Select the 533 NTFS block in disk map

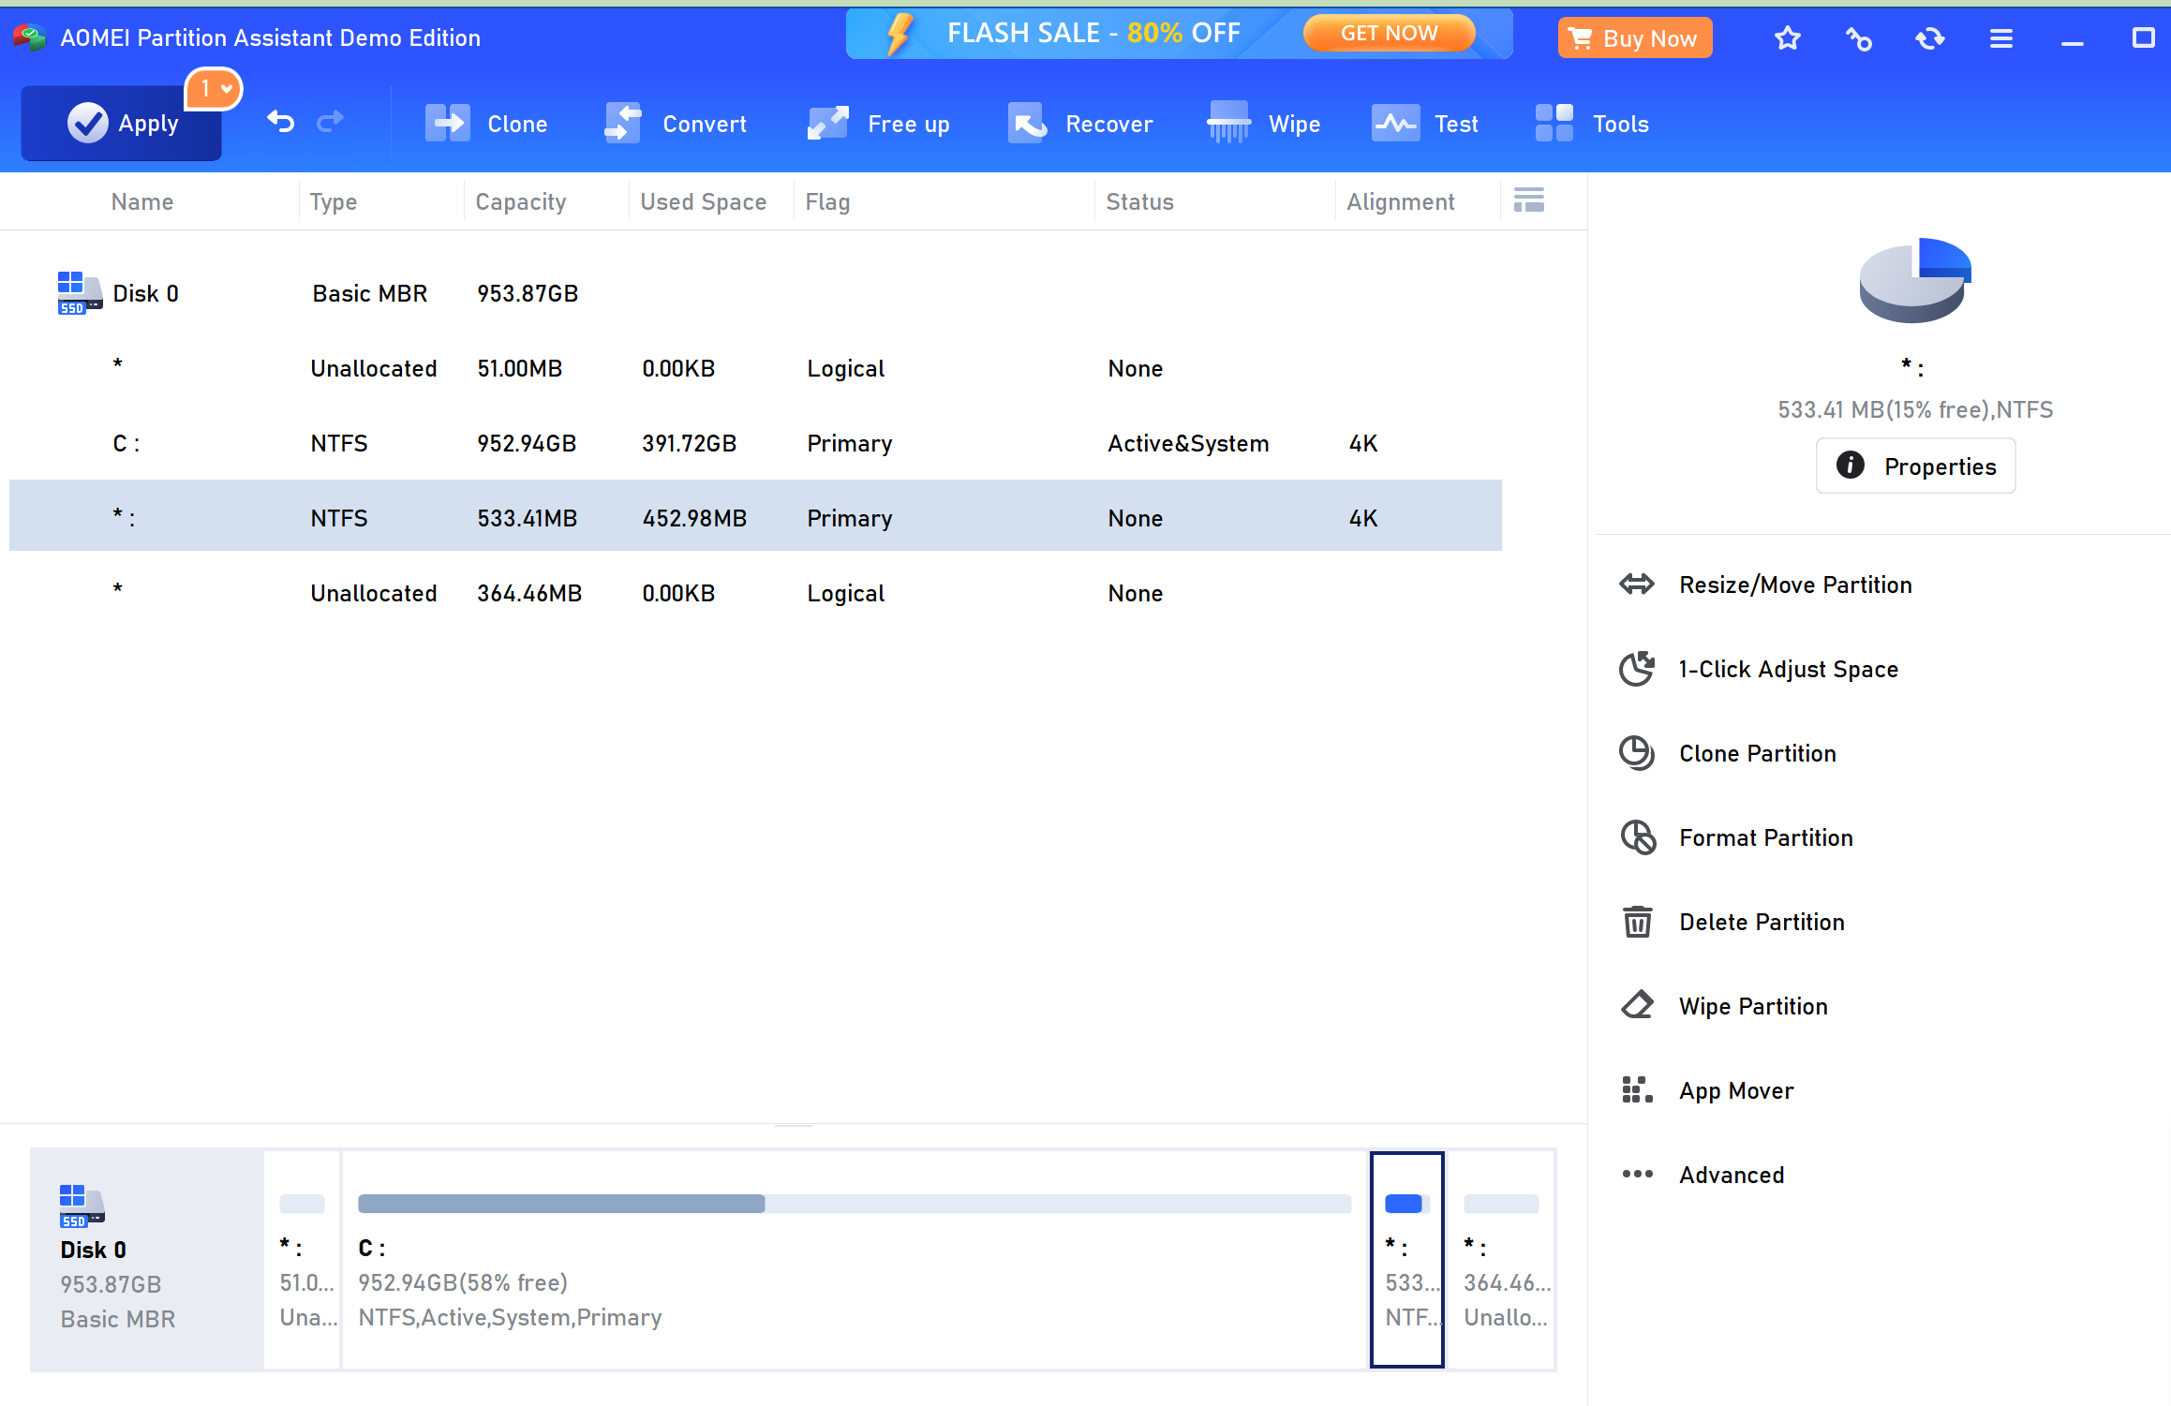click(x=1407, y=1260)
